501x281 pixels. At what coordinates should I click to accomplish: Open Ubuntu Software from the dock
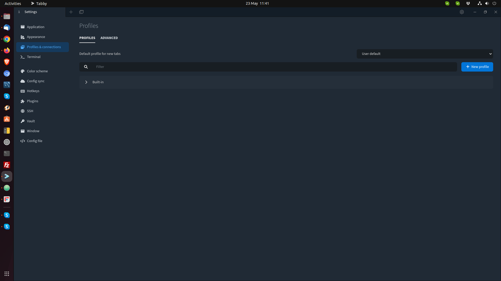click(7, 119)
